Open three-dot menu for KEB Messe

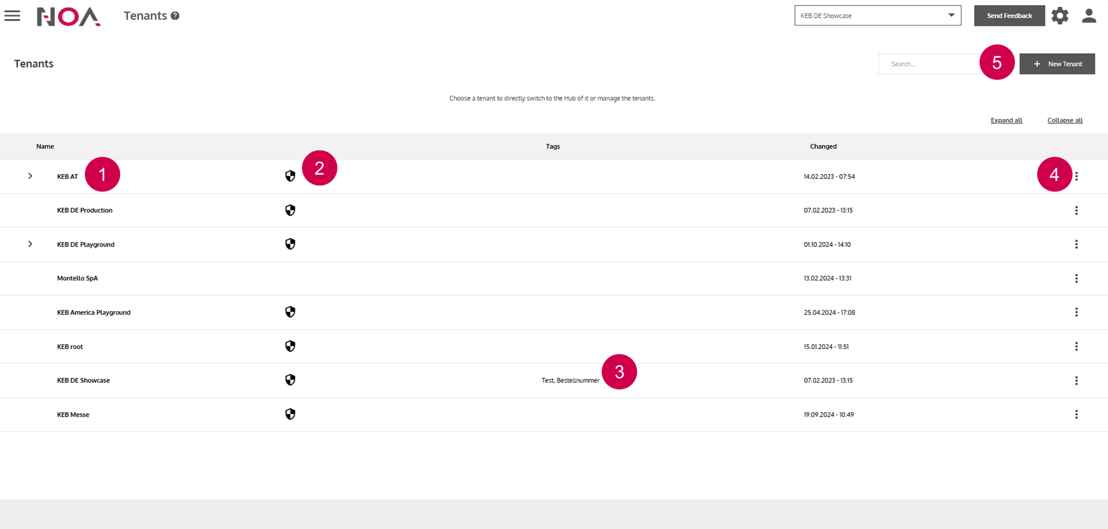[x=1076, y=414]
